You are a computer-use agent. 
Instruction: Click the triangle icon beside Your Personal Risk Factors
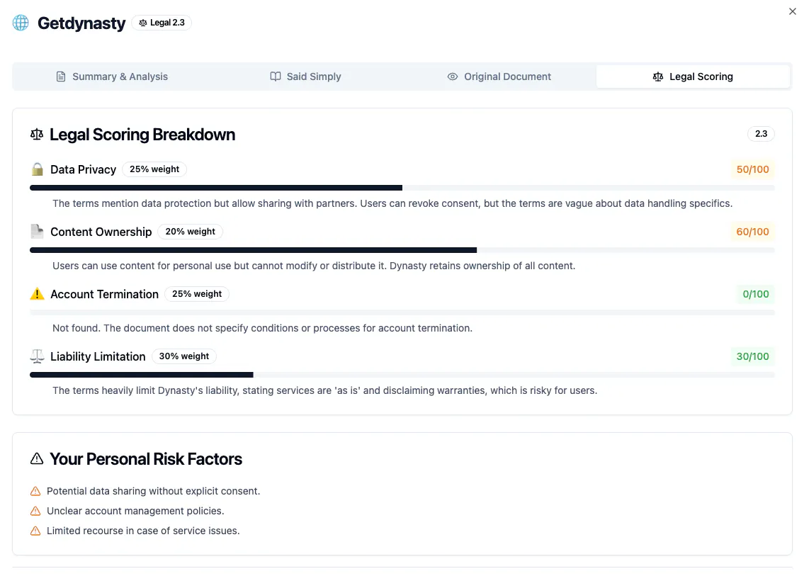36,458
